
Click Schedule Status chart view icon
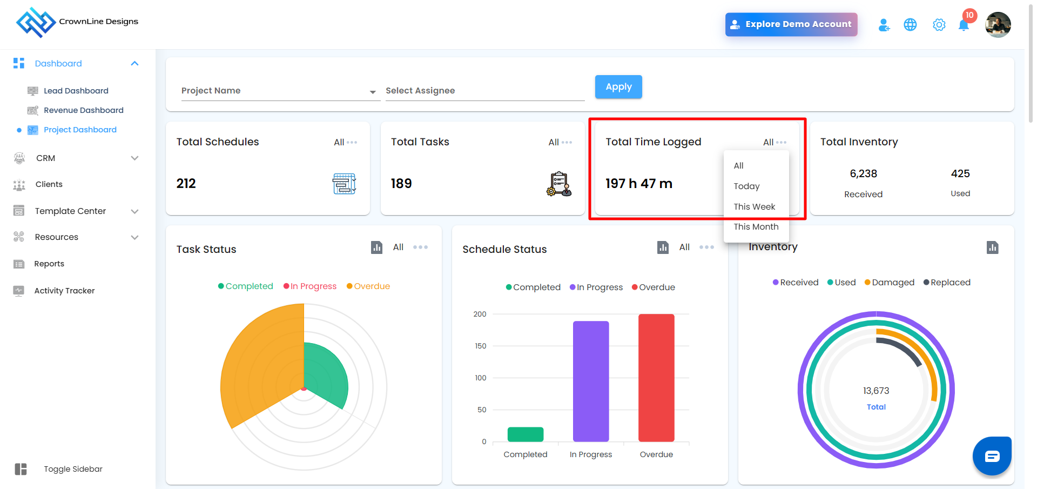coord(663,247)
